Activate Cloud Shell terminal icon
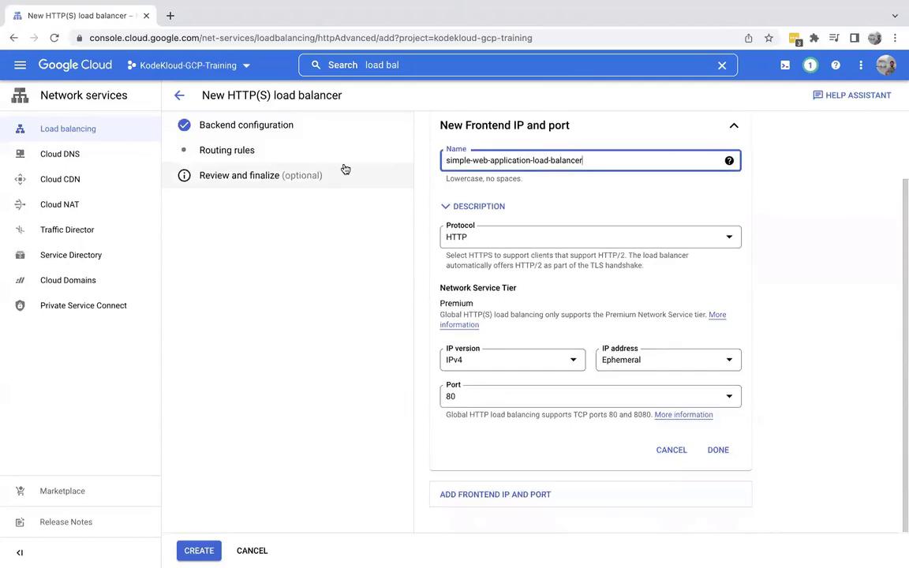Screen dimensions: 909x568 pos(785,65)
